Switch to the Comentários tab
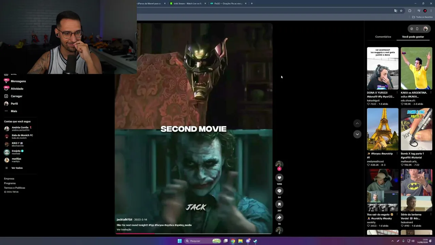Image resolution: width=435 pixels, height=245 pixels. point(383,37)
